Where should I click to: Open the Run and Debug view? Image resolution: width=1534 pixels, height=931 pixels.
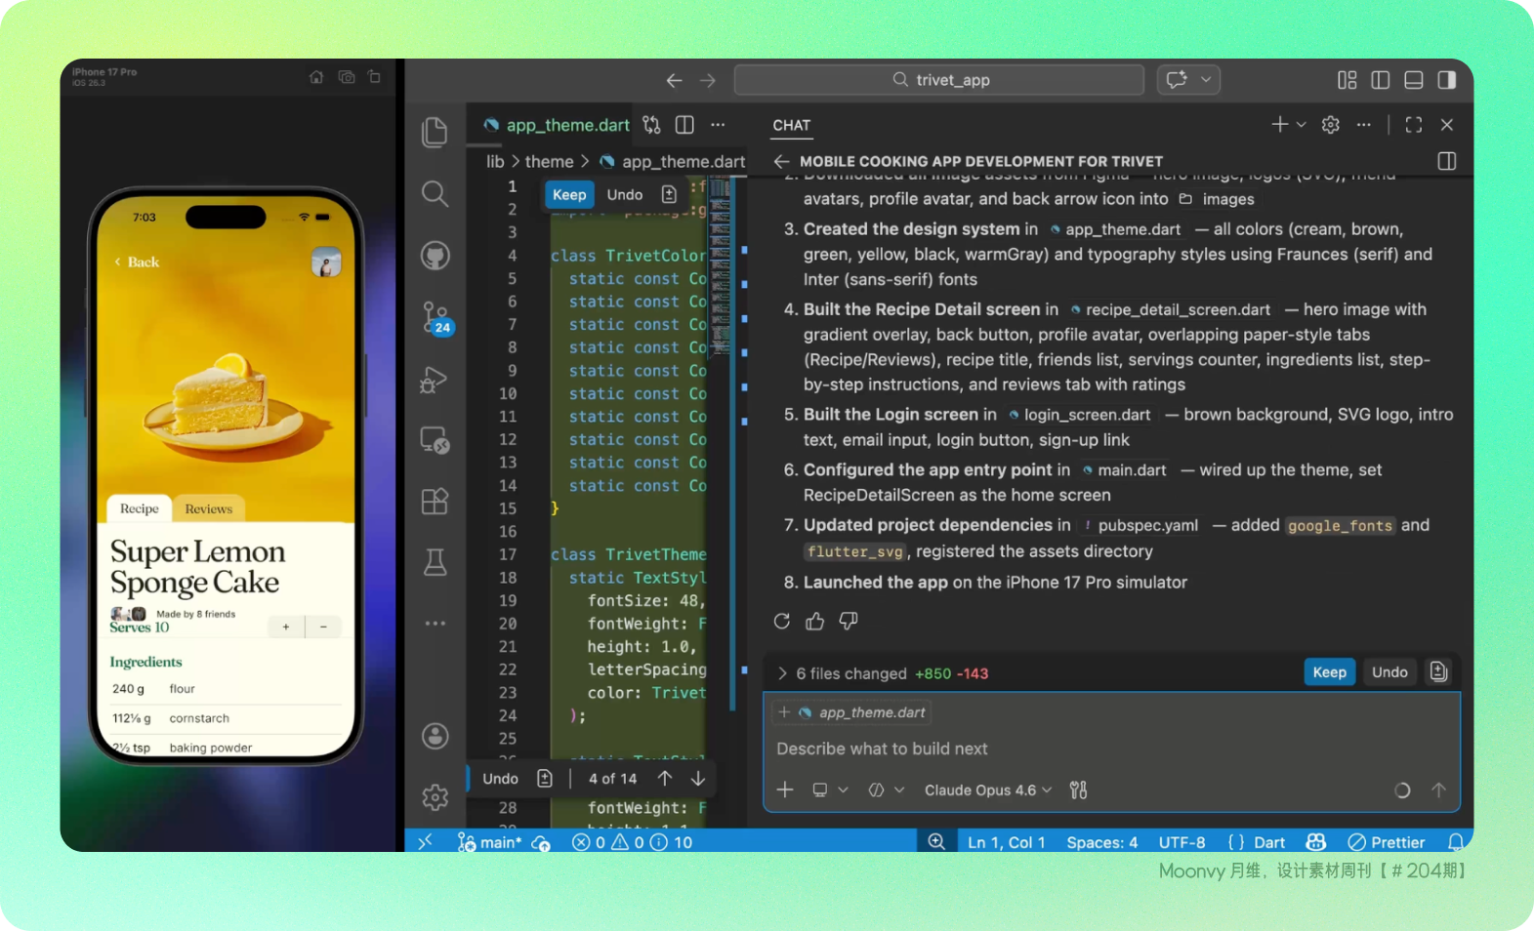tap(435, 380)
